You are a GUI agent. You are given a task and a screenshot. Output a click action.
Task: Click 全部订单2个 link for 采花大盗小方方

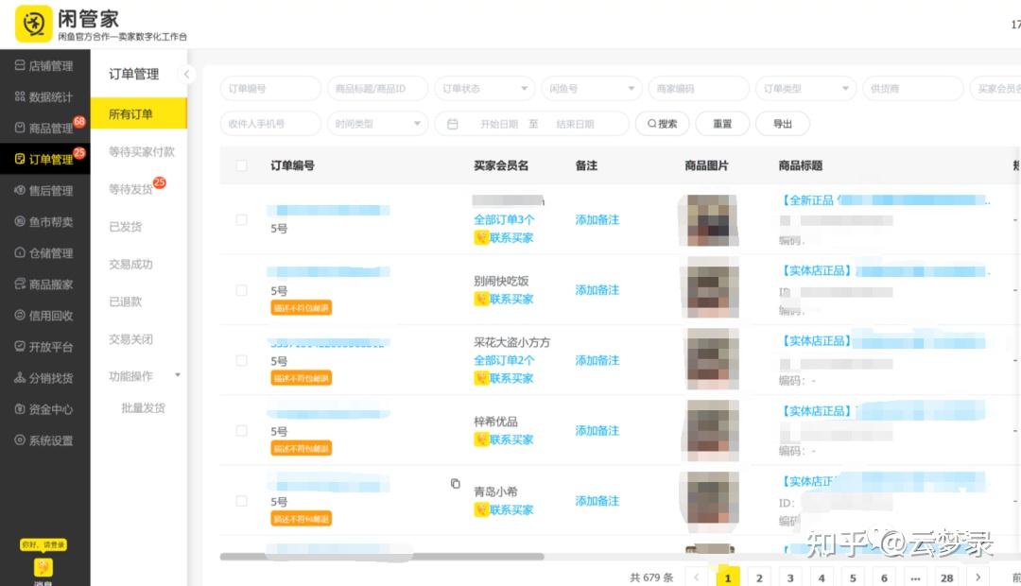tap(504, 361)
